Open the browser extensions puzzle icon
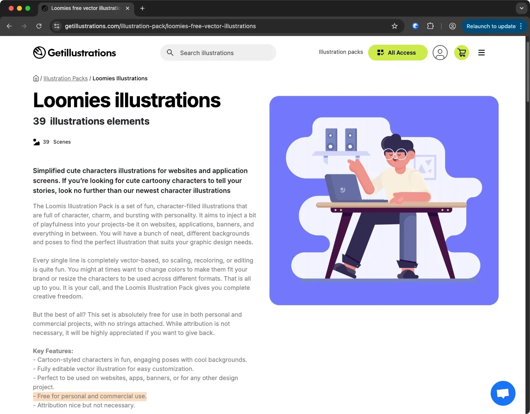The image size is (530, 414). (x=431, y=26)
